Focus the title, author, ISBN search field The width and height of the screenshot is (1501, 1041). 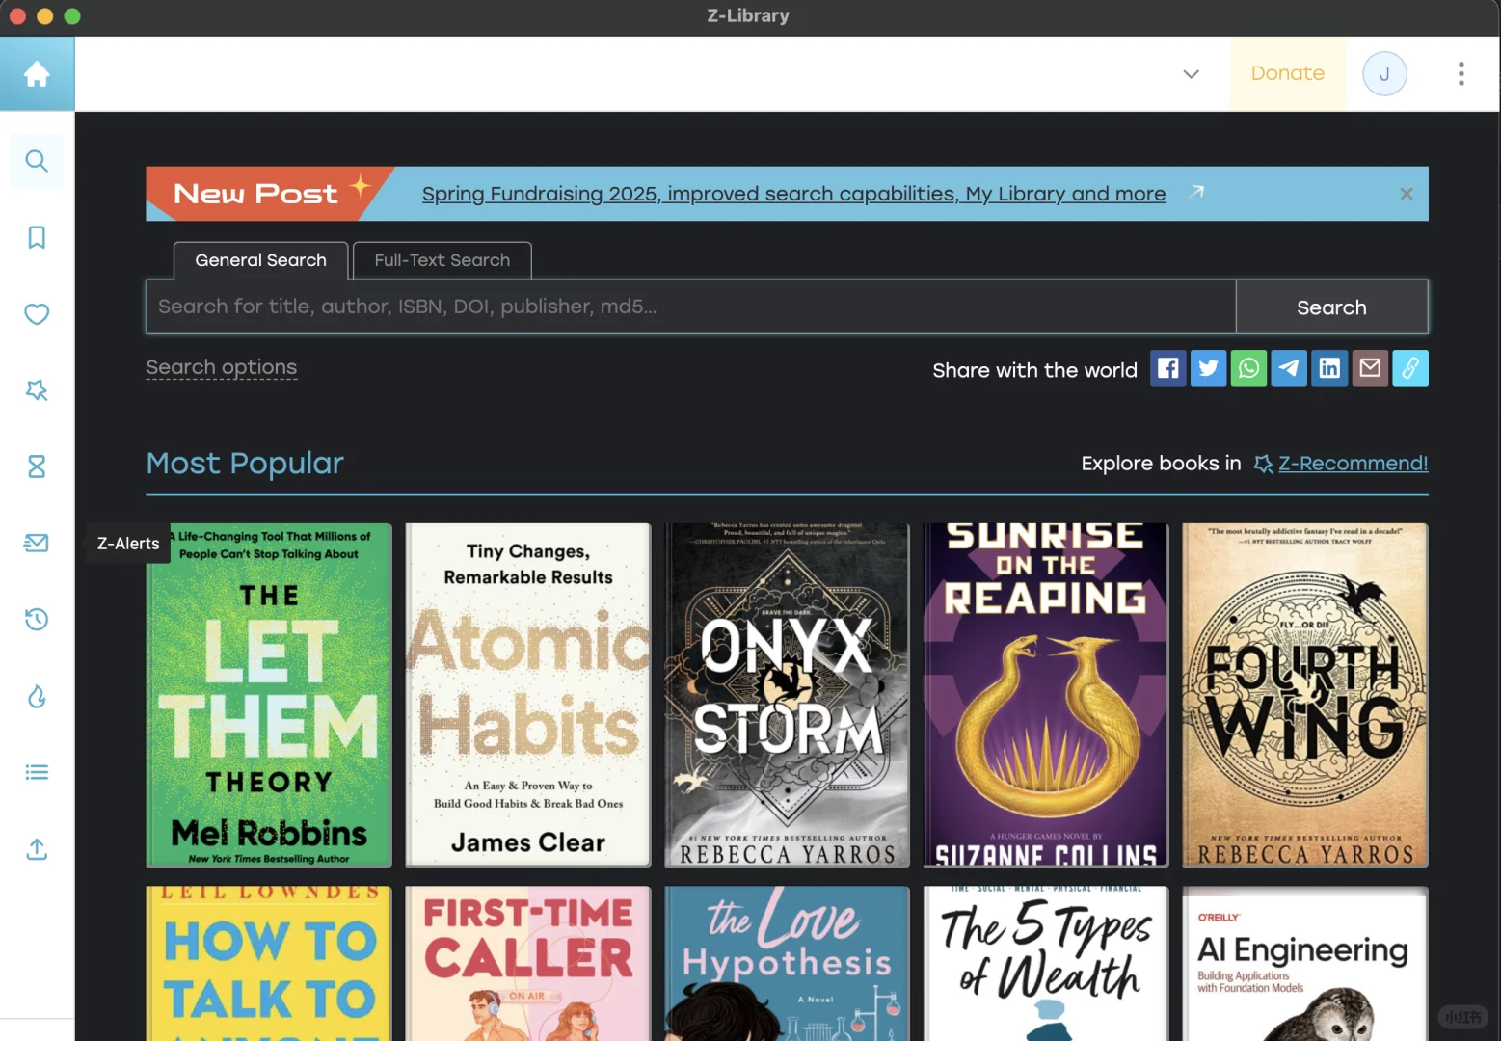691,307
